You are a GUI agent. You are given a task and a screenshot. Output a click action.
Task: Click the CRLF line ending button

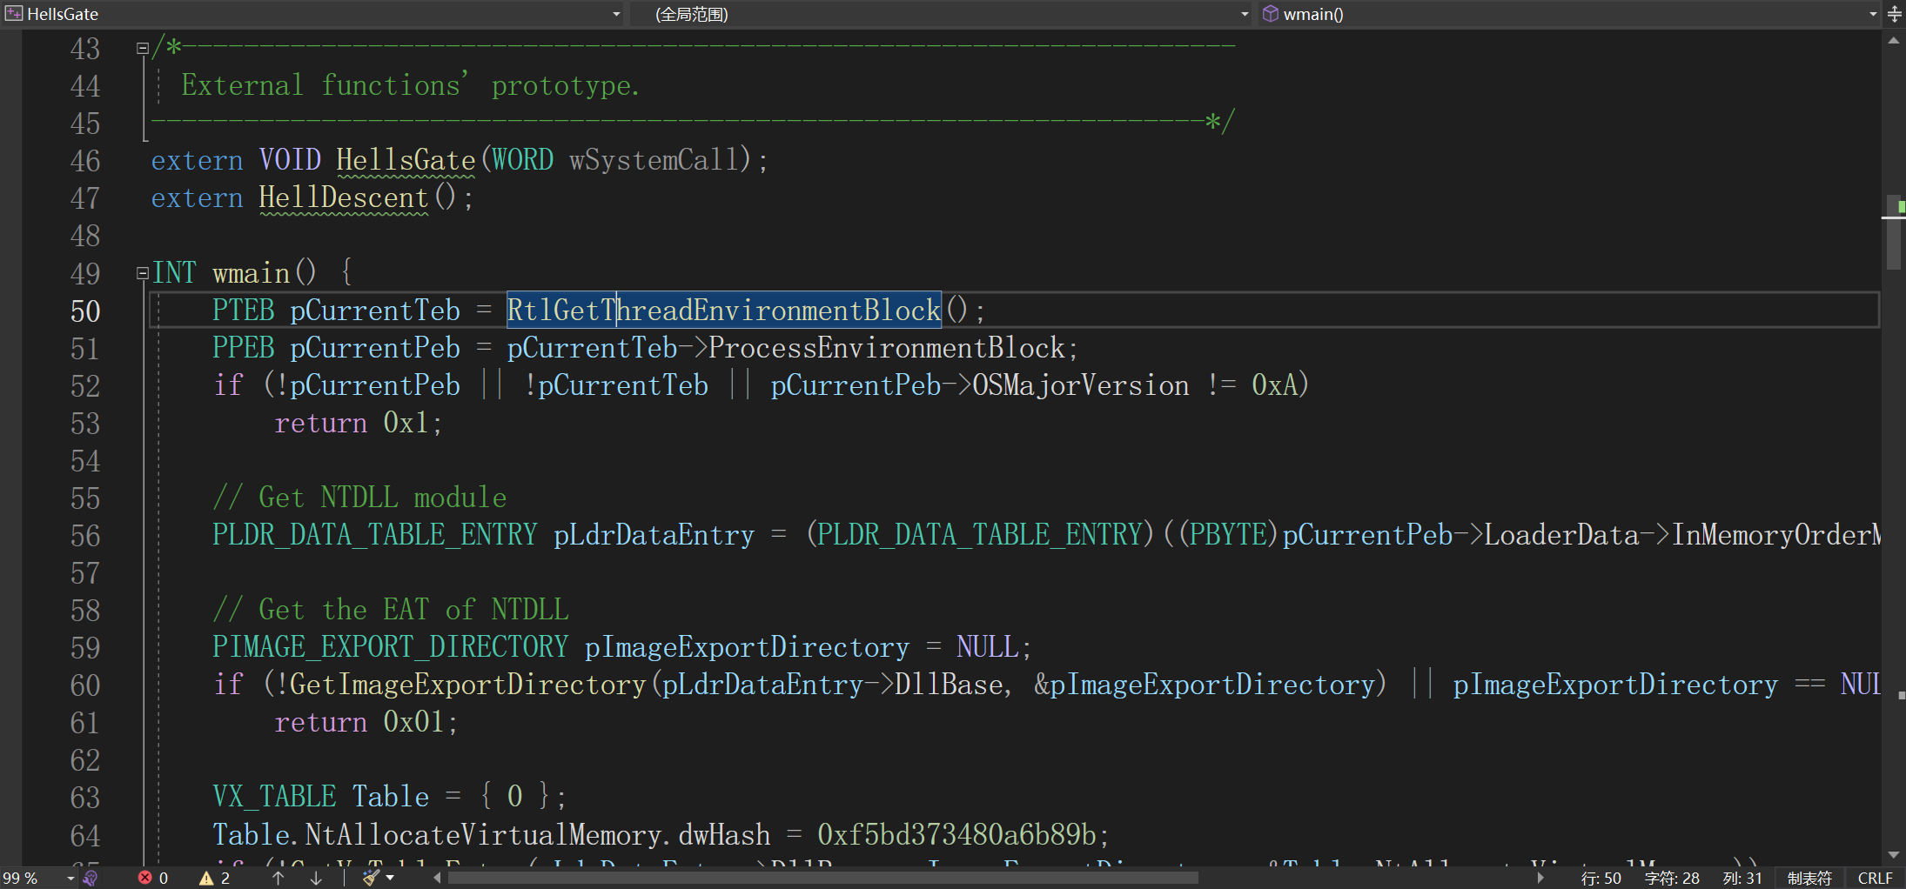[1875, 879]
